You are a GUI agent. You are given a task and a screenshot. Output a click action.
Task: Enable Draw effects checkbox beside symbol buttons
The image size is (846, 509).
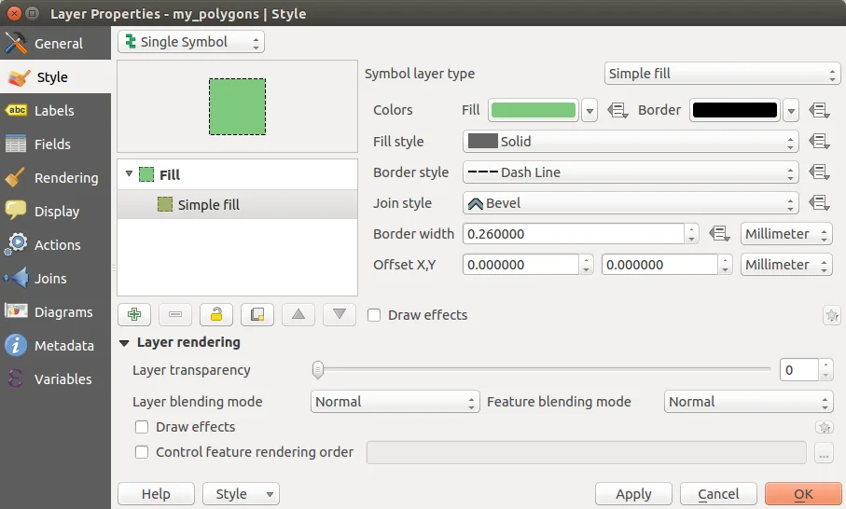374,315
